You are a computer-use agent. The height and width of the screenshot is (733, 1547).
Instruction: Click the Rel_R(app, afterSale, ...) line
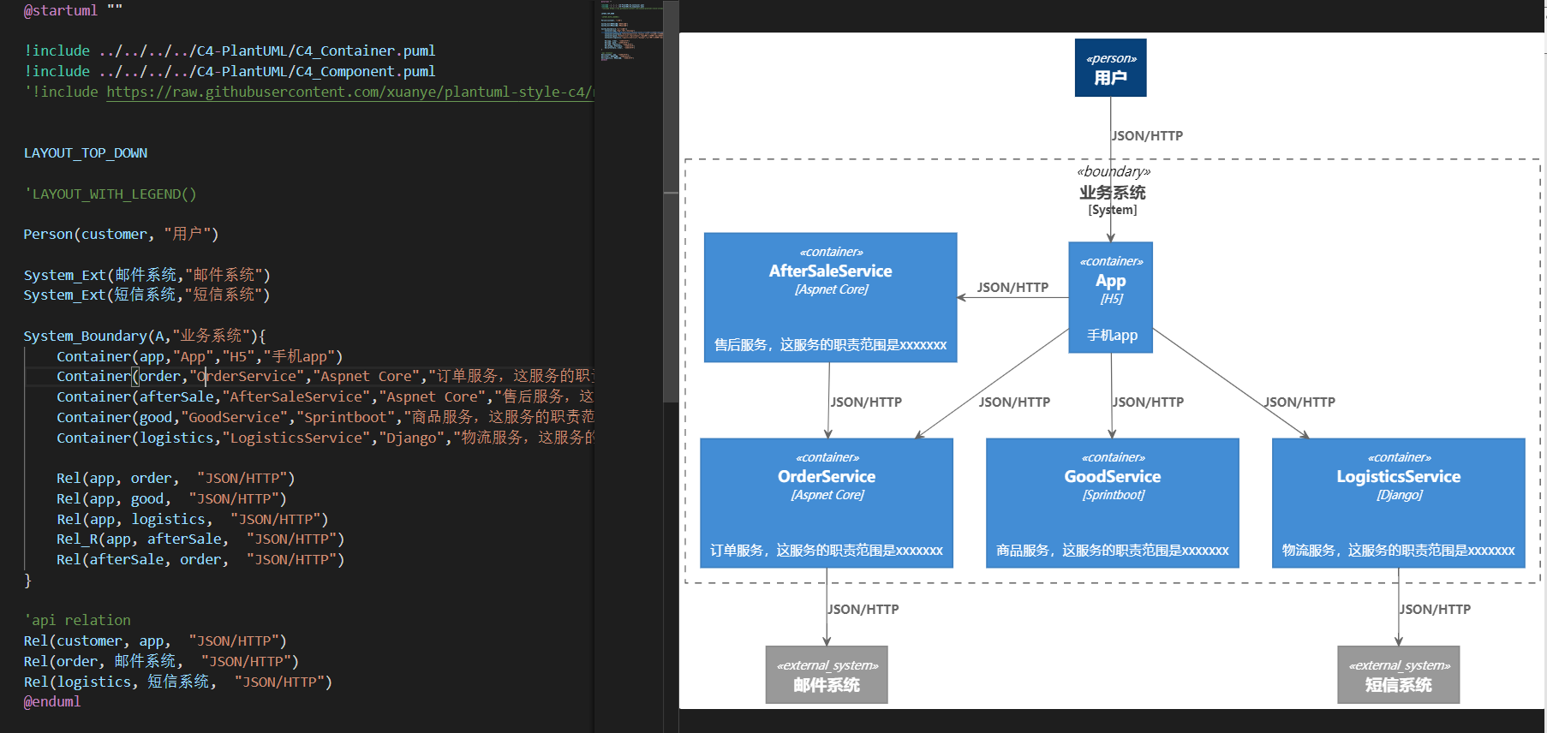pos(200,539)
